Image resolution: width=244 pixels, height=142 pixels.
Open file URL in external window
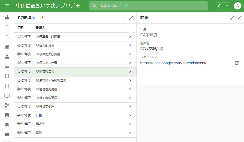[x=237, y=63]
